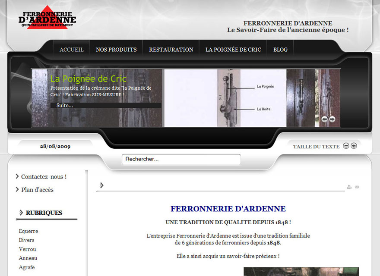Select the Equerre category

[x=28, y=231]
